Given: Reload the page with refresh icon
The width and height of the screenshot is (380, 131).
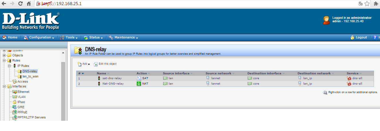Looking at the screenshot, I should pos(20,4).
